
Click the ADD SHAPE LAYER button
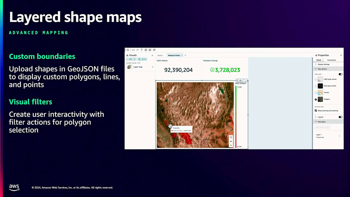point(323,128)
